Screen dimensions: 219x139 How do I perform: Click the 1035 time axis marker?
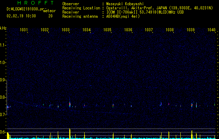point(107,30)
